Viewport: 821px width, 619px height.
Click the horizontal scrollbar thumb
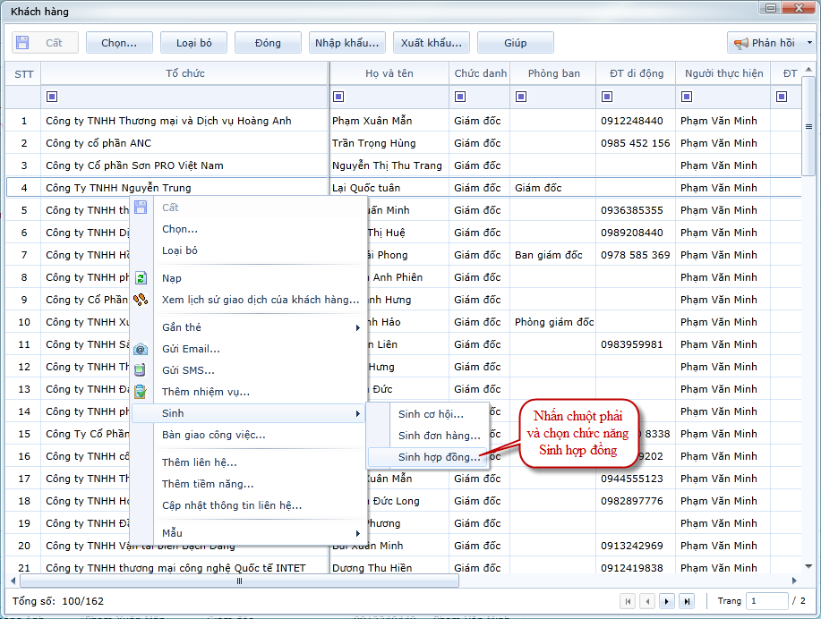pyautogui.click(x=239, y=581)
